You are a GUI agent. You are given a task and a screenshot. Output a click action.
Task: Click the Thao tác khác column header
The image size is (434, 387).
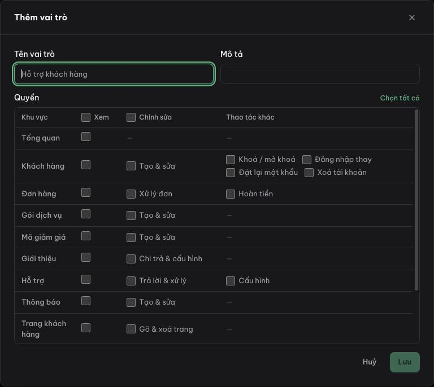pyautogui.click(x=250, y=117)
